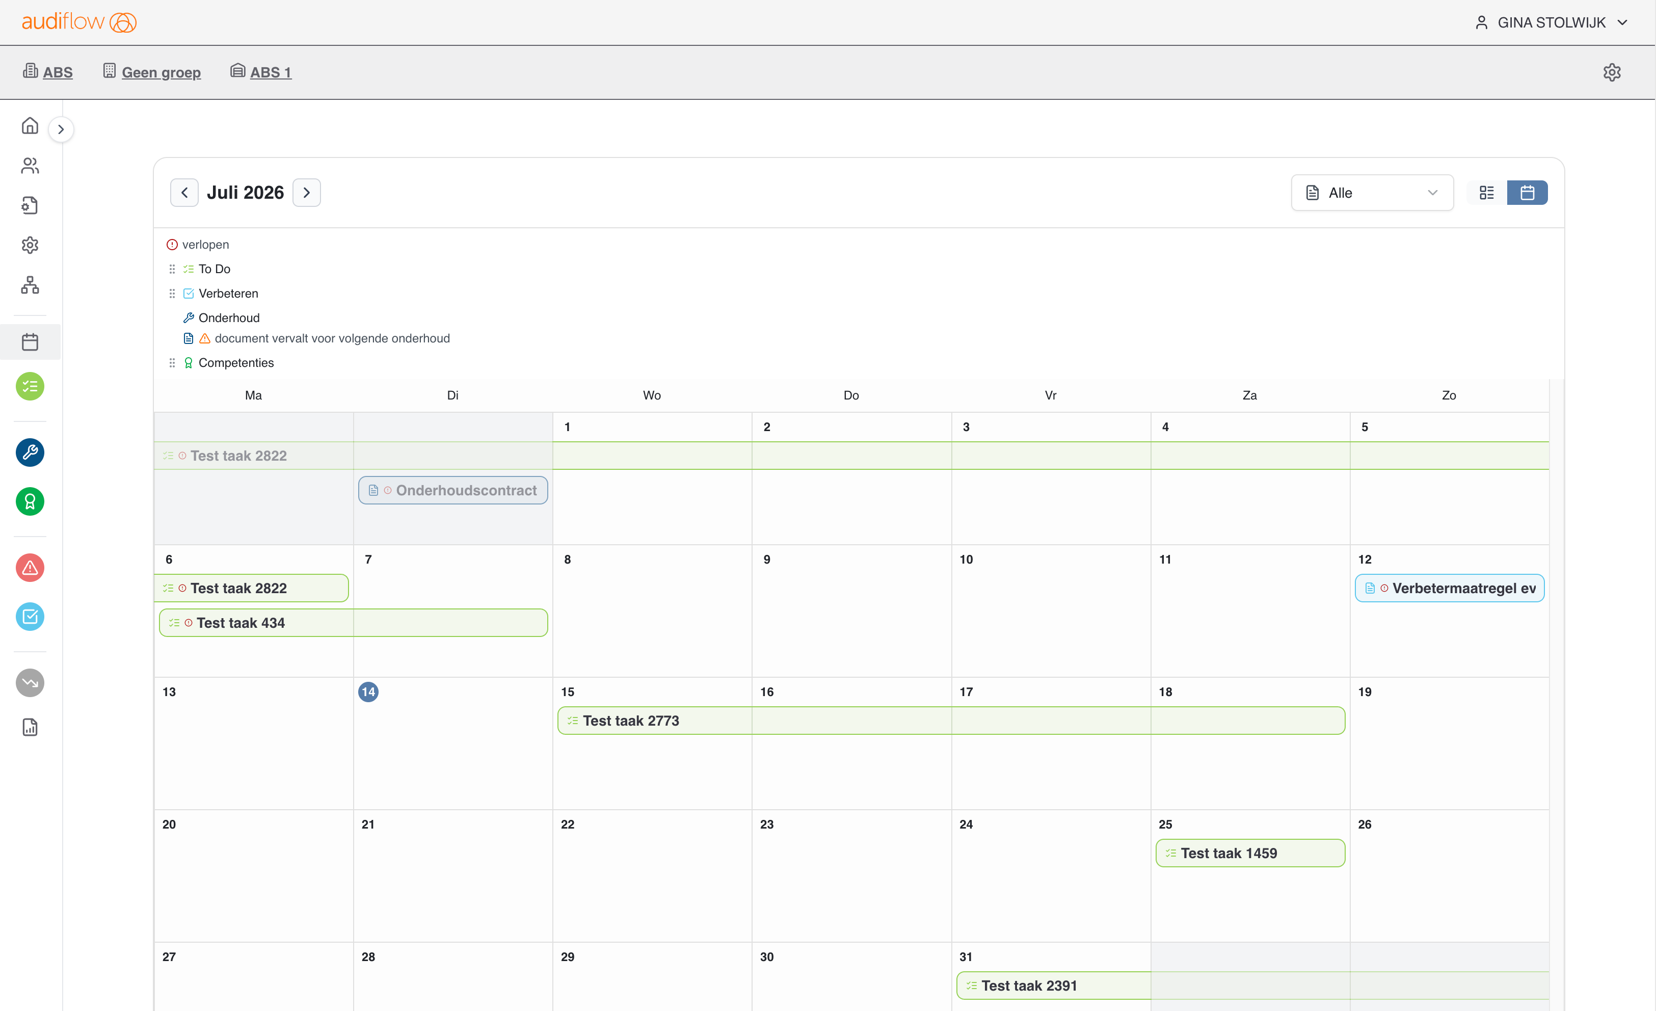Screen dimensions: 1656x1011
Task: Grab the Competenties legend drag handle
Action: 172,363
